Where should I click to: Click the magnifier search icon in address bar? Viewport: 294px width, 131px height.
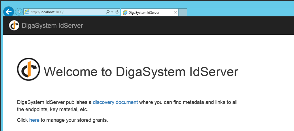click(108, 12)
